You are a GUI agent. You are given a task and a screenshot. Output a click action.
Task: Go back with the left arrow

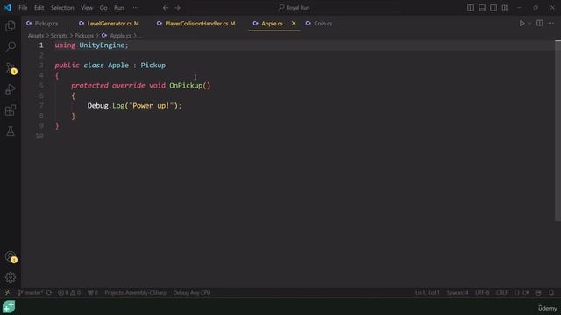point(166,8)
